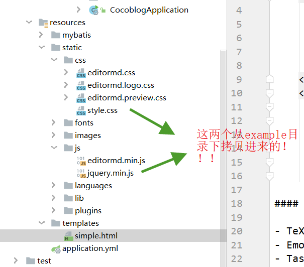
Task: Click the images folder icon
Action: pos(68,136)
